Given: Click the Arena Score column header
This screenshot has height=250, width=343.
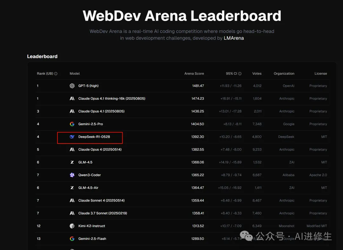Looking at the screenshot, I should 194,73.
